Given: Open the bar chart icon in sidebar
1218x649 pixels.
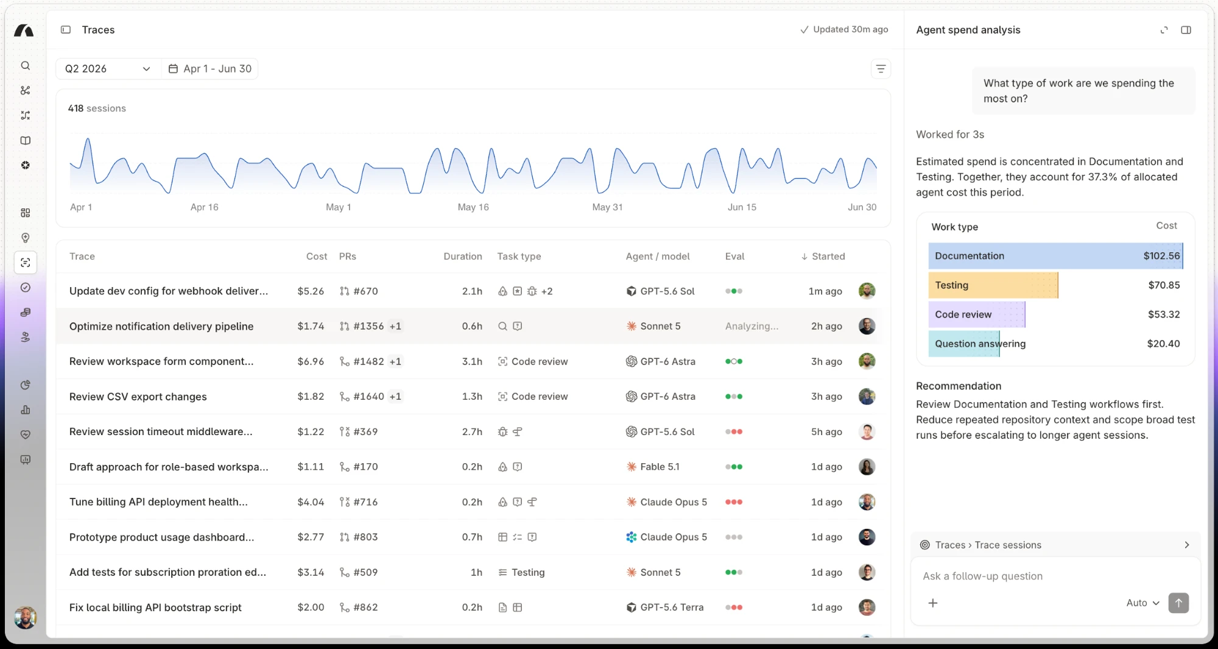Looking at the screenshot, I should (x=25, y=410).
